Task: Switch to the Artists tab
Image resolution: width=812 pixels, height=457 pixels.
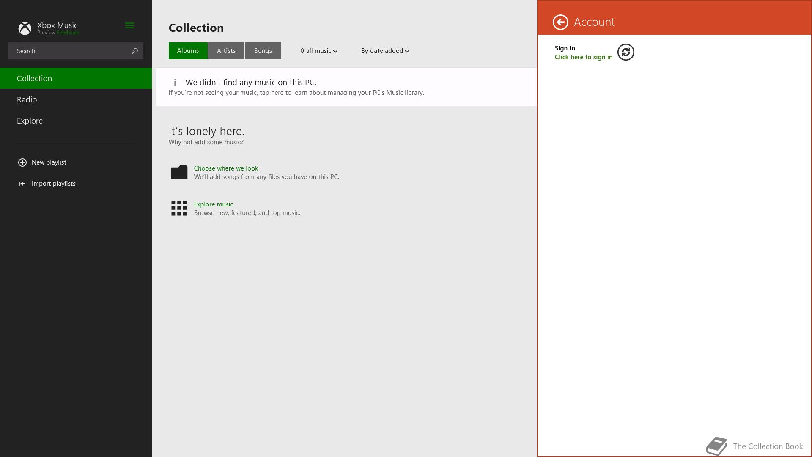Action: click(226, 51)
